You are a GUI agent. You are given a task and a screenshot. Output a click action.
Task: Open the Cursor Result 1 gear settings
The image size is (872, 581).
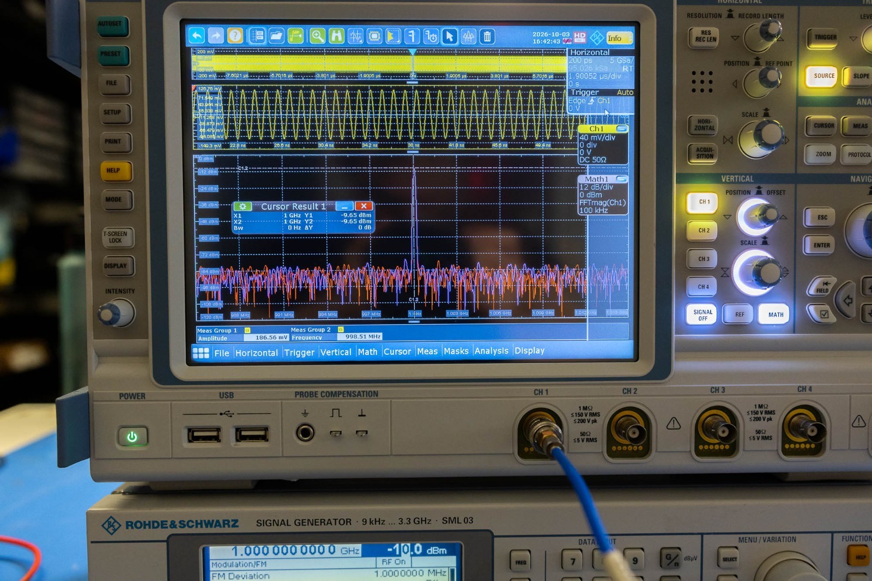point(242,206)
